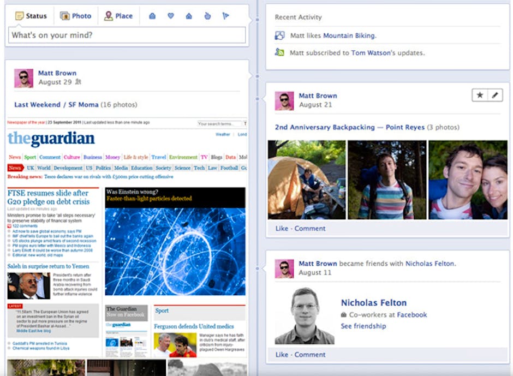Click the flag milestone icon in composer
This screenshot has height=376, width=513.
[225, 16]
